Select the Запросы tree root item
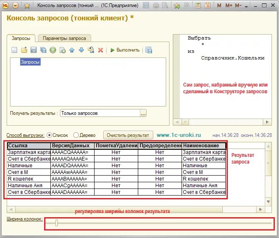 (x=30, y=62)
